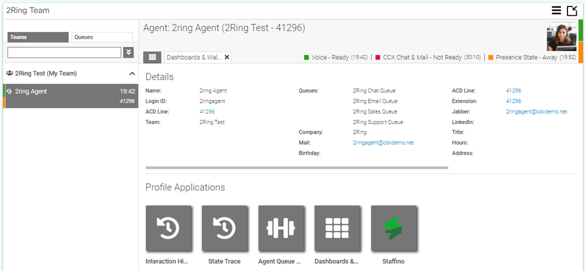Click the CCX Chat & Mail - Not Ready text
The width and height of the screenshot is (585, 271).
[422, 57]
